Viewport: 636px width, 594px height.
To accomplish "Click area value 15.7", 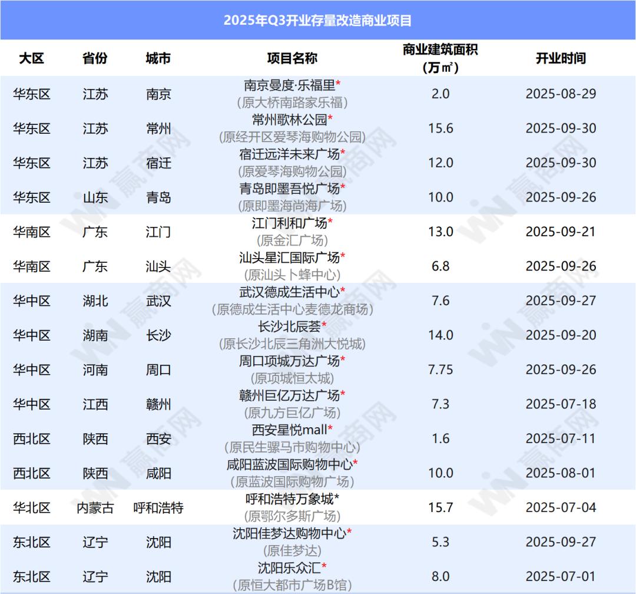I will (440, 508).
